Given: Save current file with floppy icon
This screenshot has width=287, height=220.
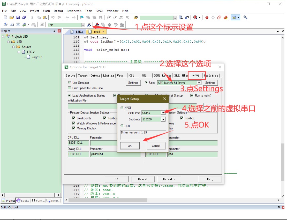Looking at the screenshot, I should click(18, 18).
